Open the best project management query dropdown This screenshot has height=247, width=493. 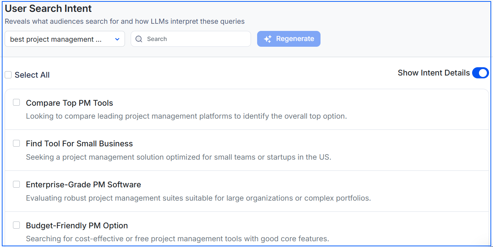click(65, 39)
